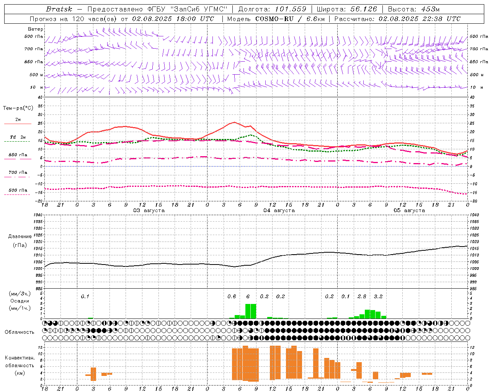Image resolution: width=490 pixels, height=392 pixels.
Task: Select the elevation text "Высота: 453м"
Action: (x=413, y=9)
